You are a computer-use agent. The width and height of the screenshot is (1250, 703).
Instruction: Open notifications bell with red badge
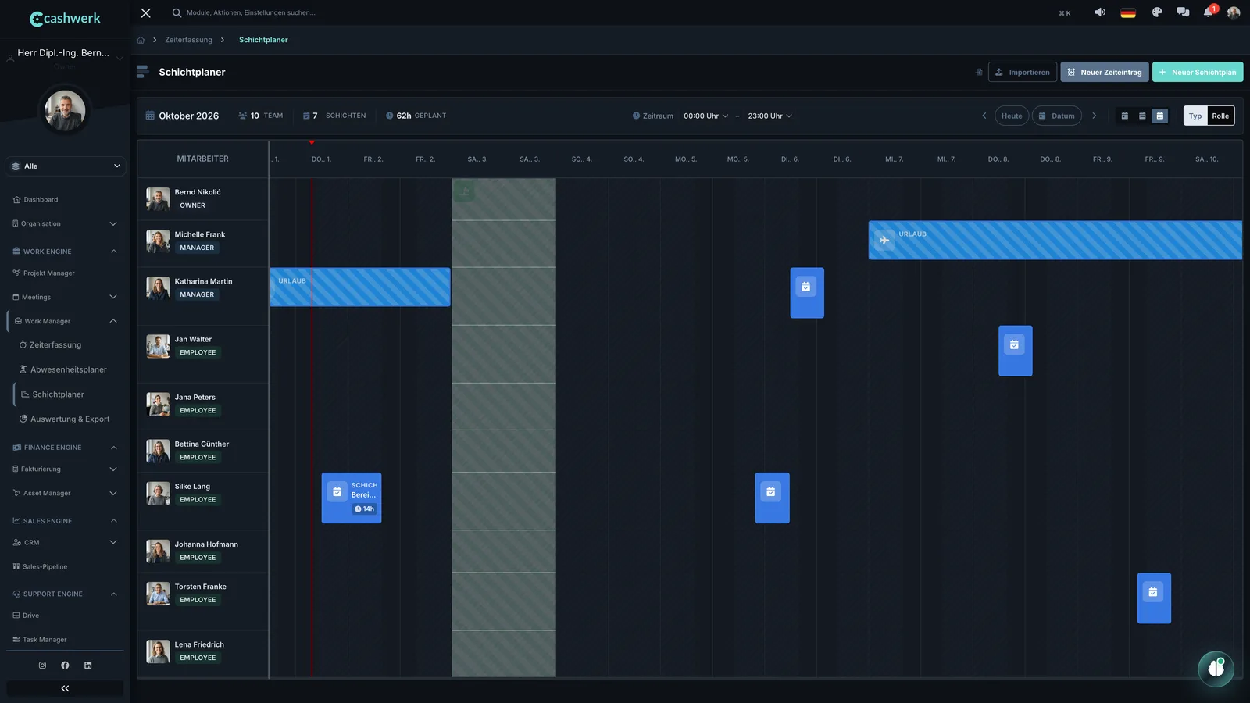[x=1209, y=12]
